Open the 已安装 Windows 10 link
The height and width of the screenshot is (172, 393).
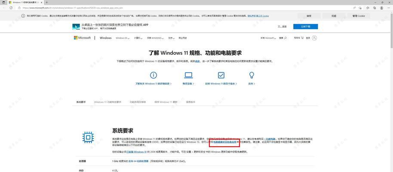(136, 152)
